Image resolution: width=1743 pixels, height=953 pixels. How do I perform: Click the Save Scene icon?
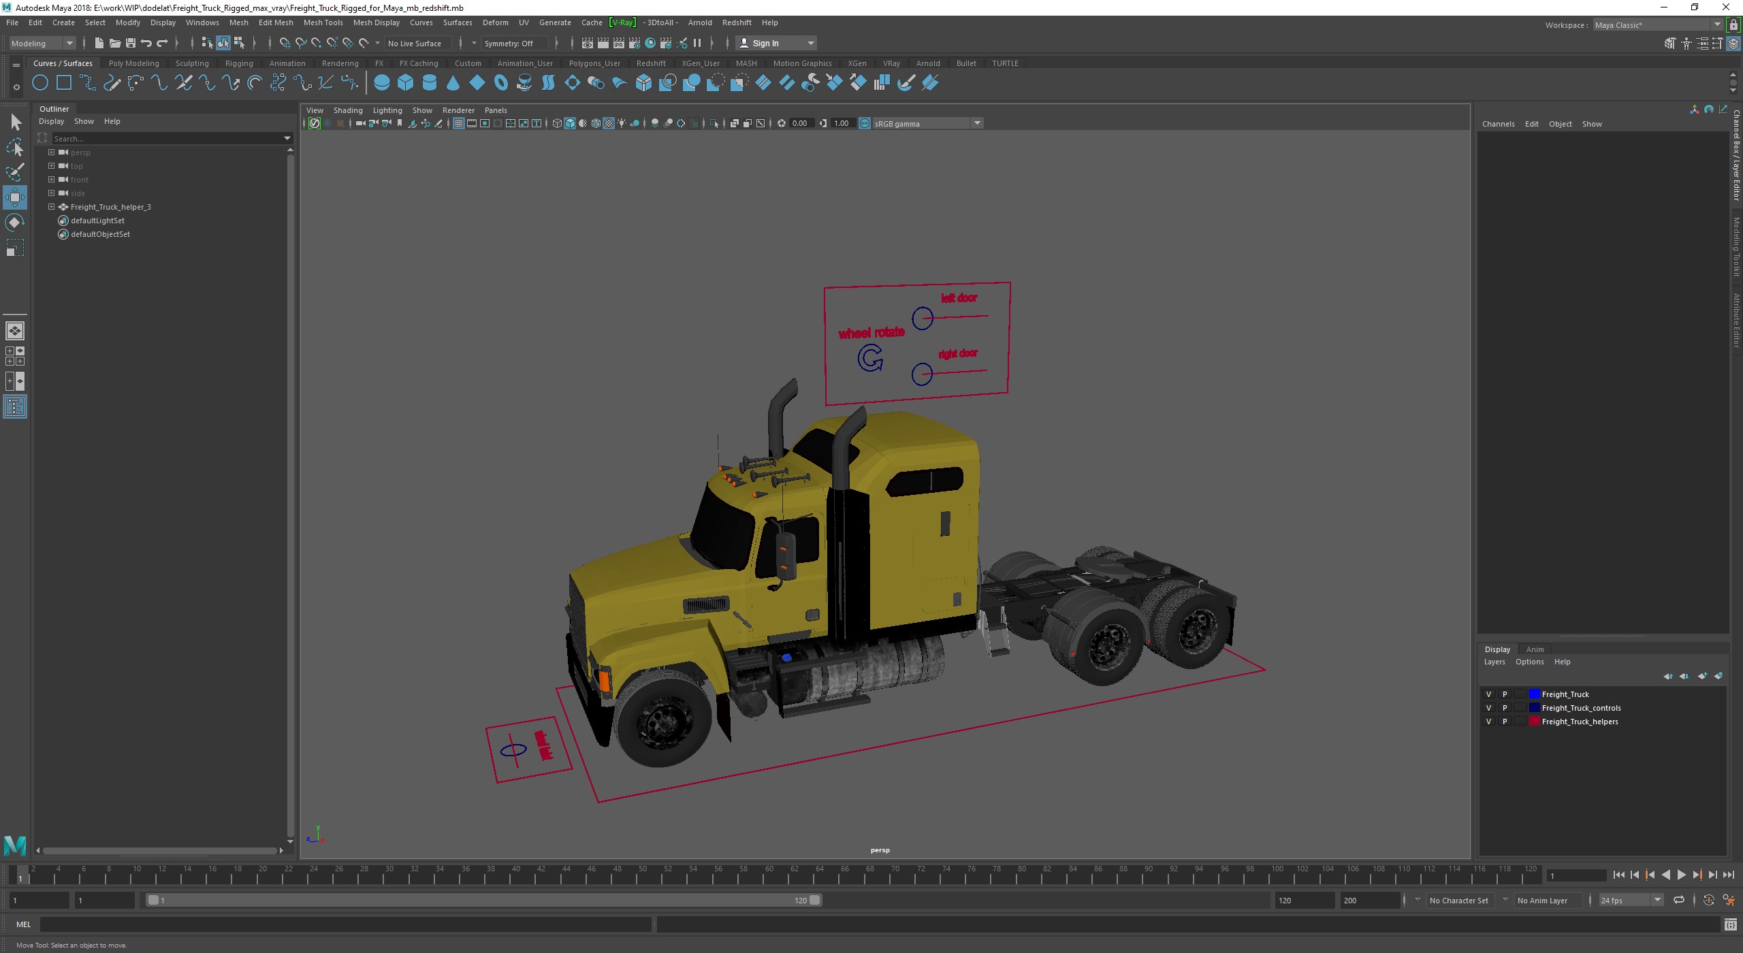click(x=131, y=43)
